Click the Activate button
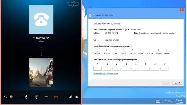The image size is (187, 105). (166, 83)
